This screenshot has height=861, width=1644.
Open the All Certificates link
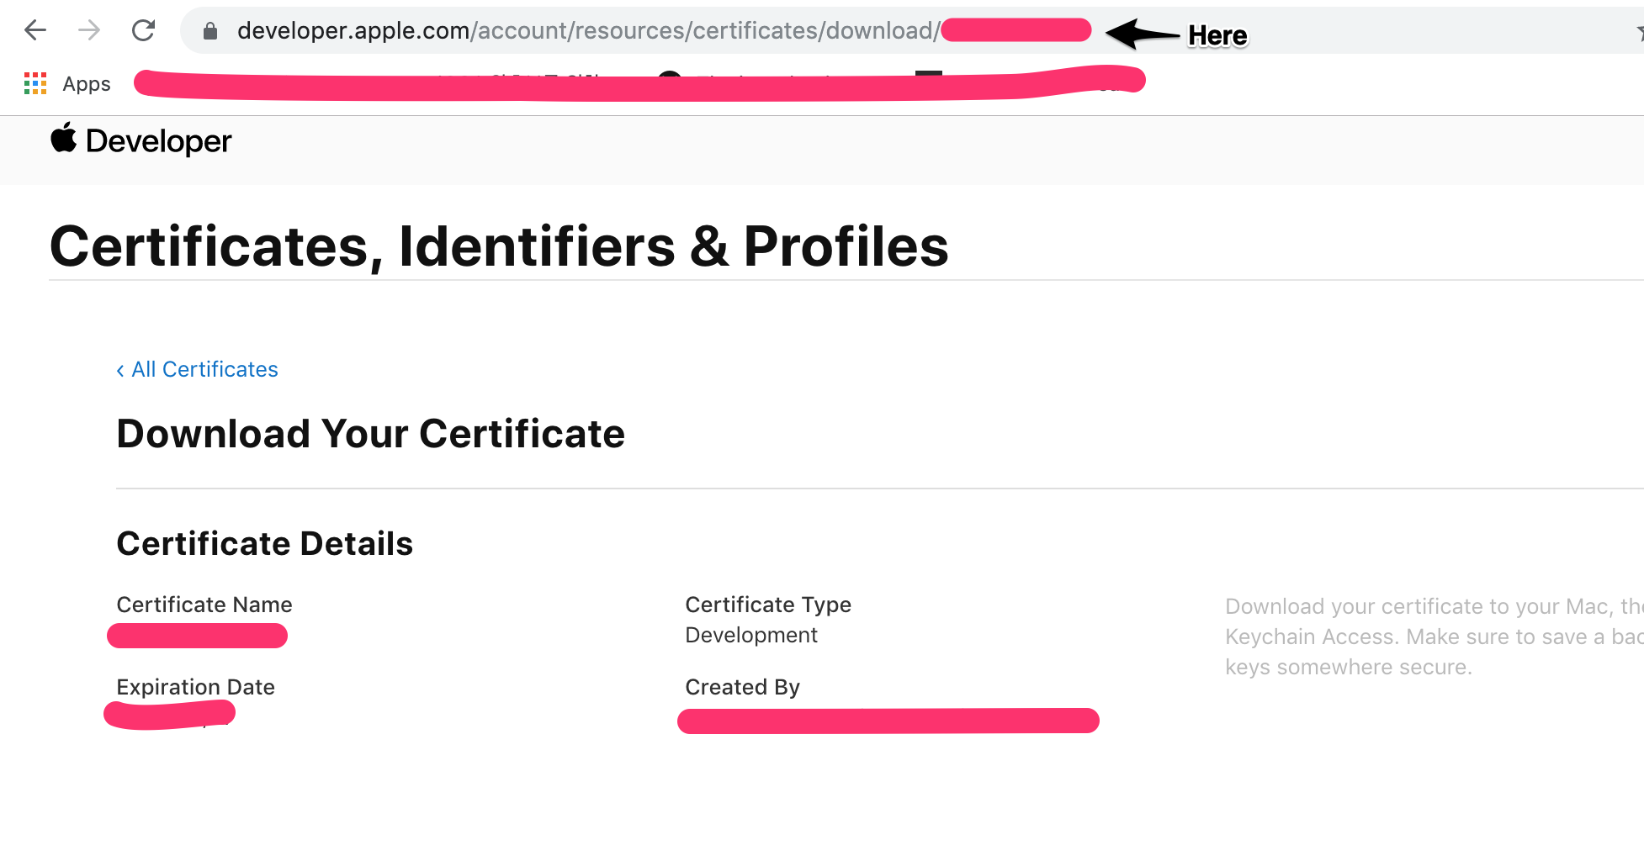(x=204, y=369)
